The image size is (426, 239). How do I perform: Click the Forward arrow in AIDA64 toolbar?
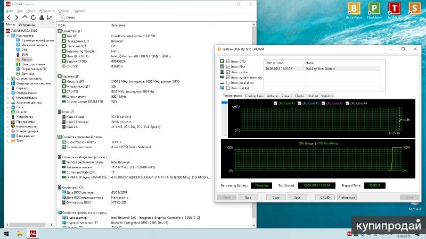pos(17,18)
